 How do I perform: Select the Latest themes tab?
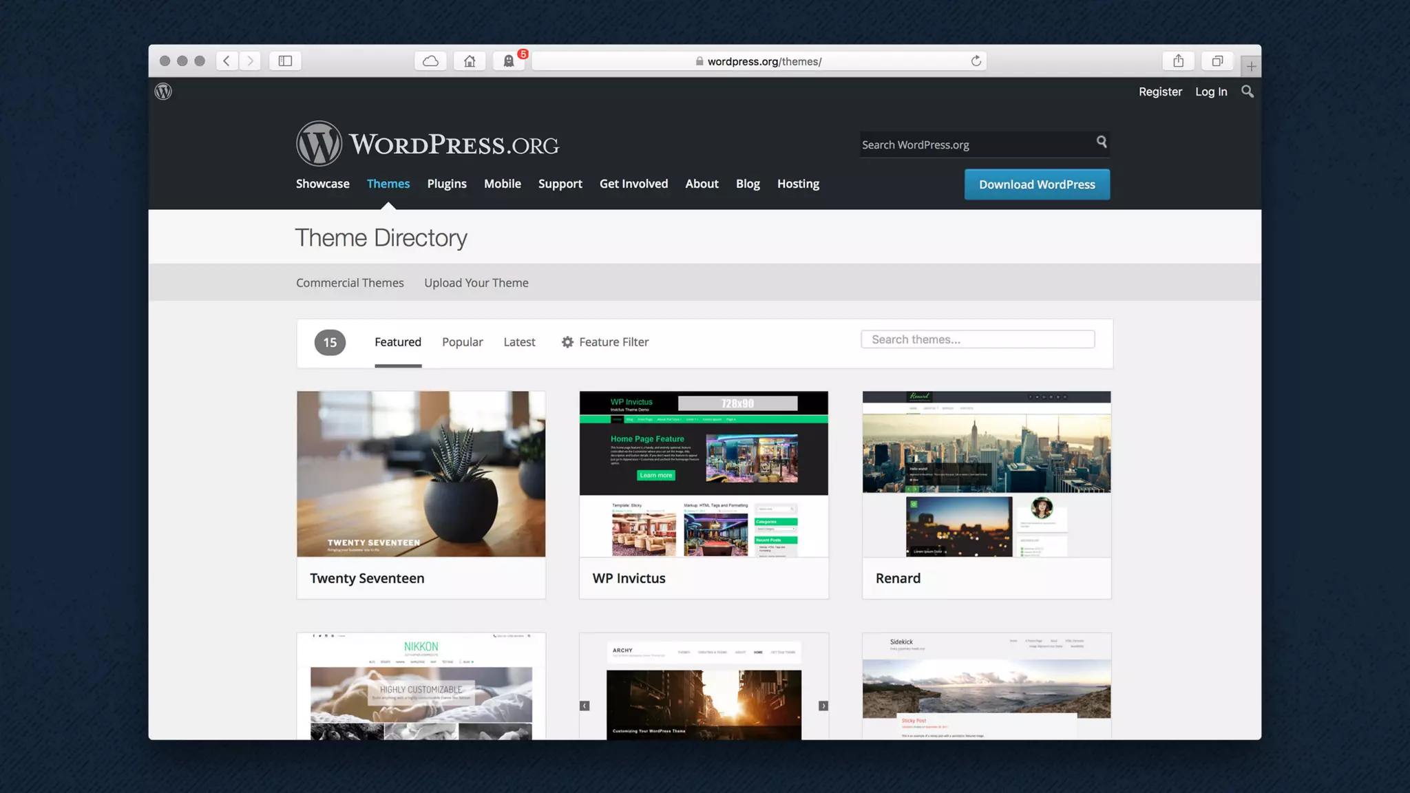(x=519, y=342)
